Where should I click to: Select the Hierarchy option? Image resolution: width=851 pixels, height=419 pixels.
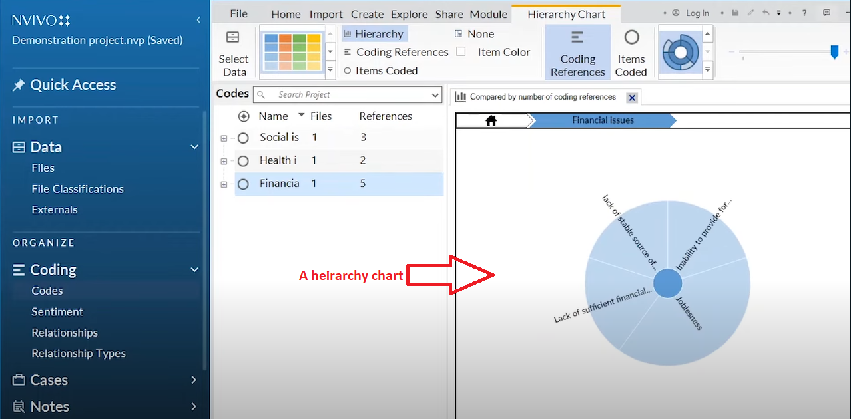[374, 34]
